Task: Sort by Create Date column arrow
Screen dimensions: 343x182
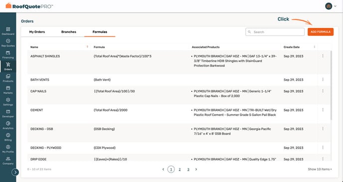Action: [315, 47]
